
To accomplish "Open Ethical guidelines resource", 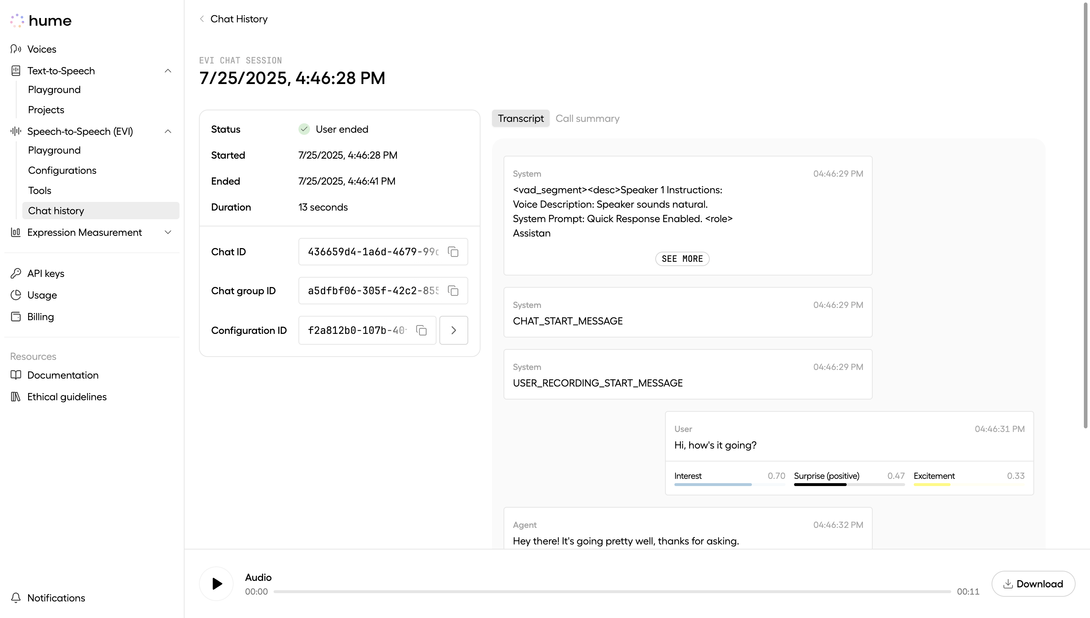I will click(67, 397).
